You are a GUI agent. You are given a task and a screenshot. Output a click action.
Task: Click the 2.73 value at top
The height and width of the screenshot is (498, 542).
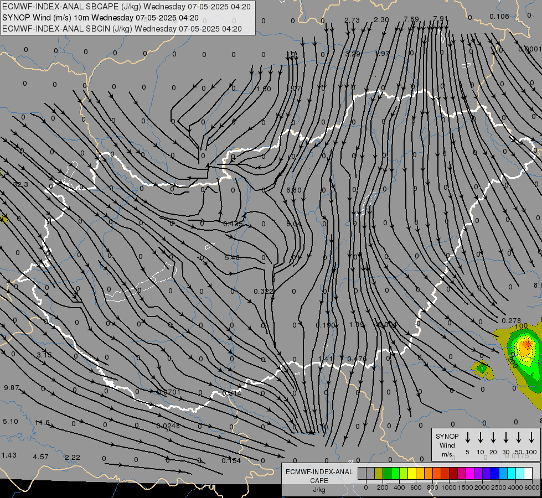352,20
